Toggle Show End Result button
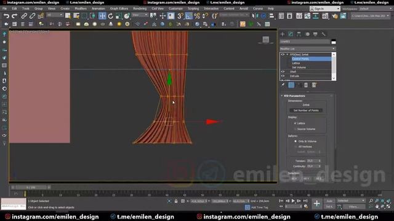The image size is (394, 221). 291,85
